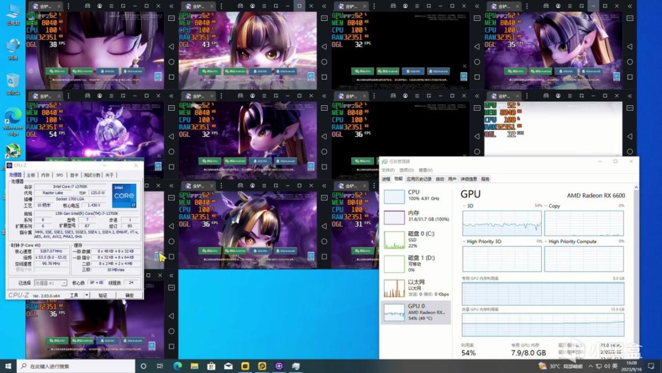This screenshot has height=373, width=662.
Task: Click Task Manager scrollbar up arrow
Action: [636, 187]
